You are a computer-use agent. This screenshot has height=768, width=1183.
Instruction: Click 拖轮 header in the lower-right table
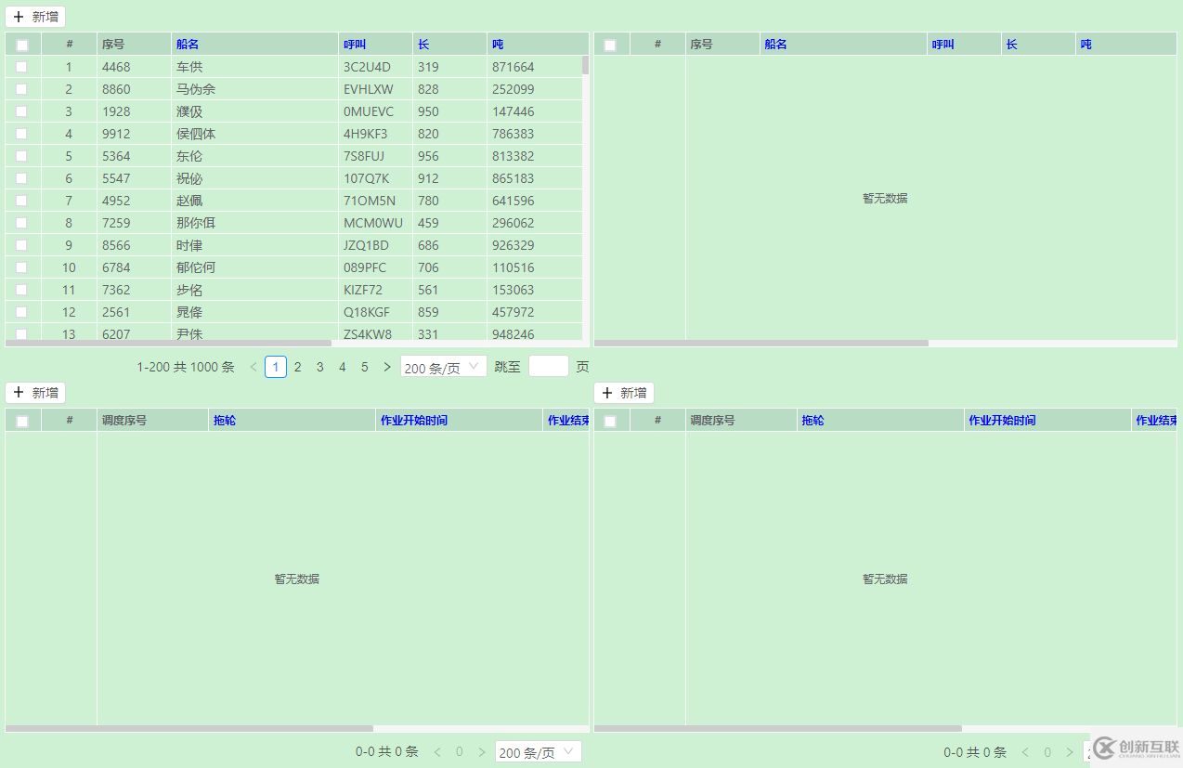point(813,420)
